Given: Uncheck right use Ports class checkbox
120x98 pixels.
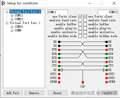Looking at the screenshot, I should click(x=85, y=16).
